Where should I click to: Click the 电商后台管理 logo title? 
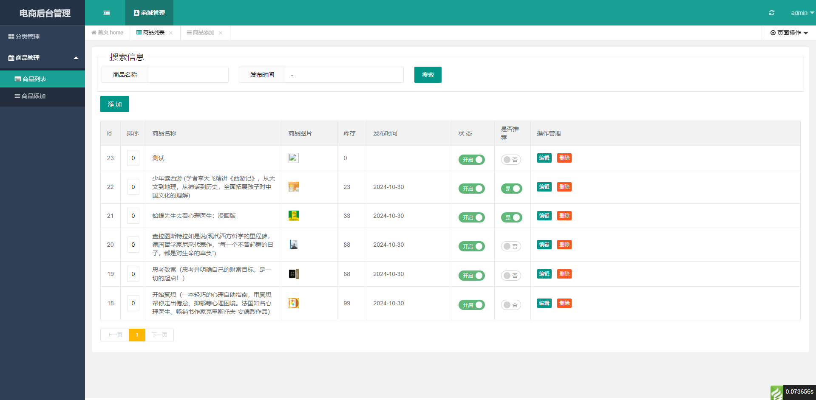click(x=45, y=13)
